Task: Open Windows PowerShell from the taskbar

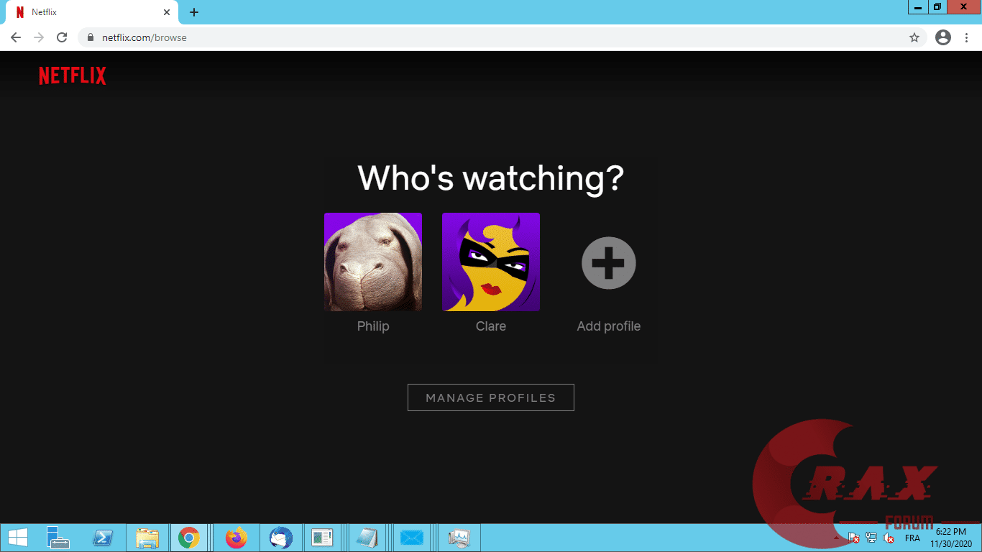Action: [x=103, y=538]
